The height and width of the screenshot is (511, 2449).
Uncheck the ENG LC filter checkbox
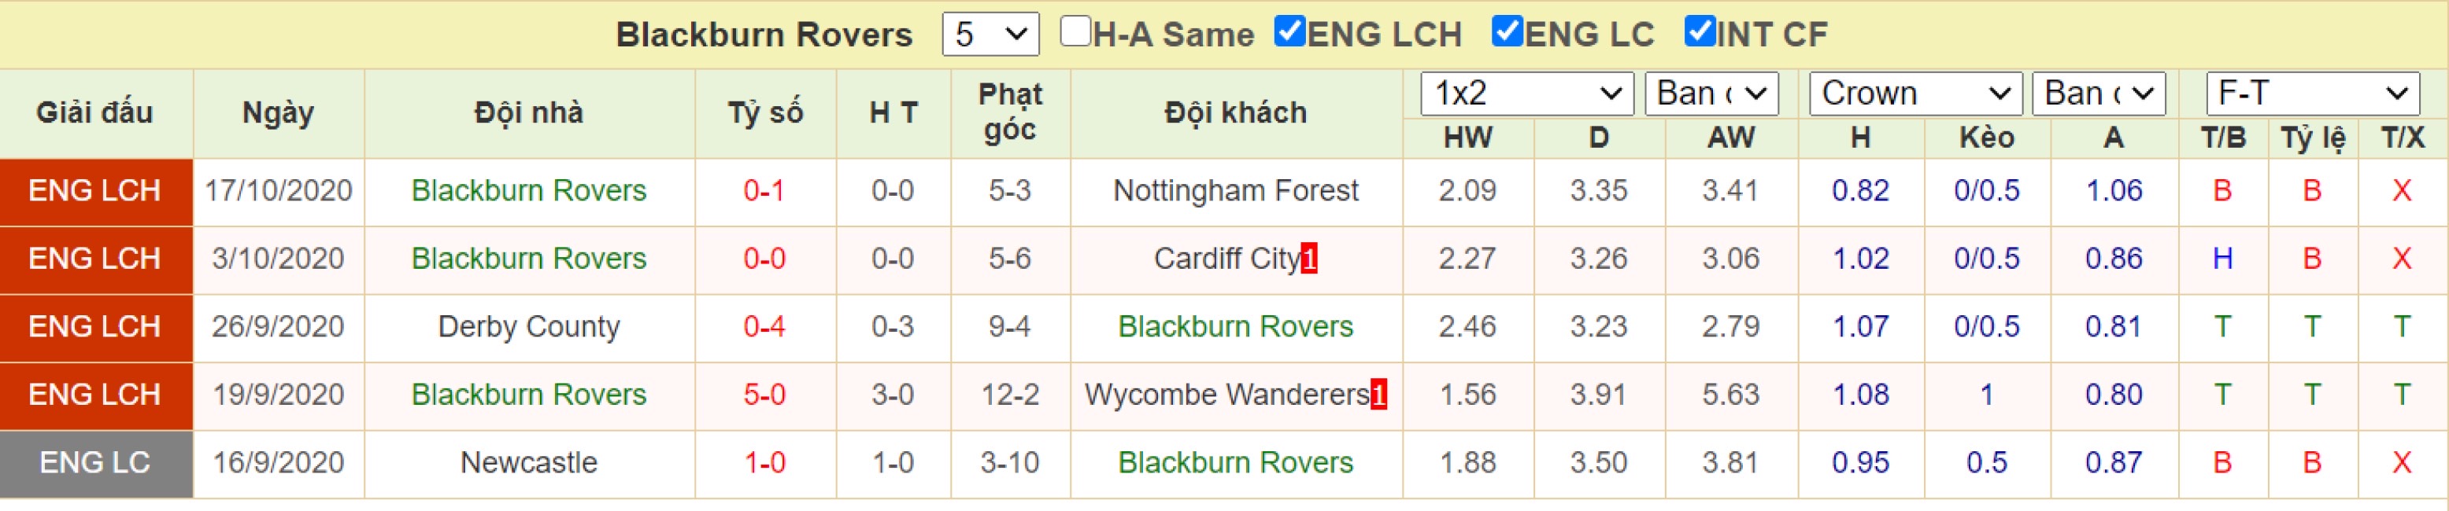point(1508,31)
